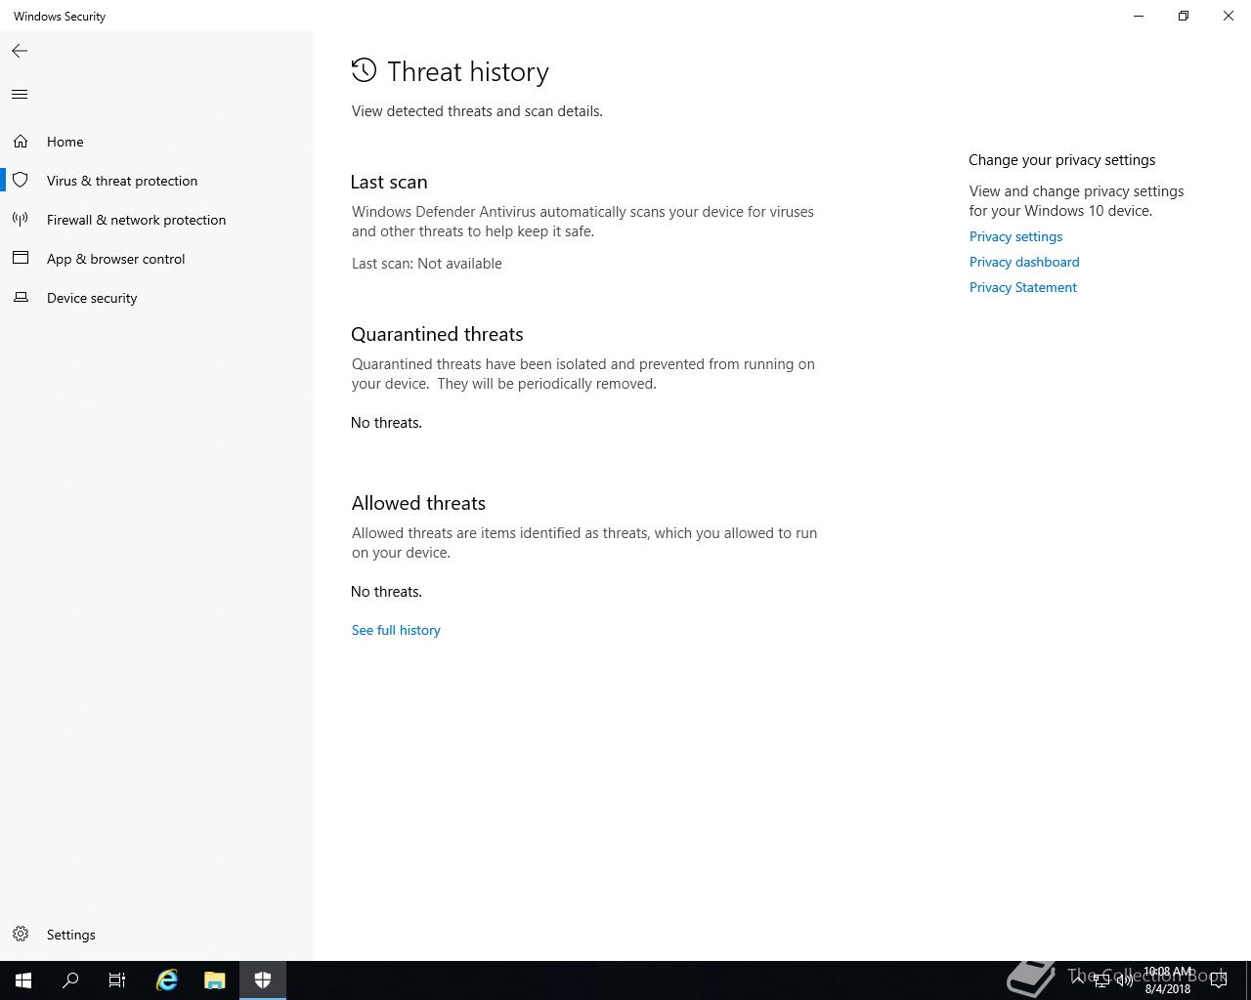Restore down the Windows Security window

1184,16
